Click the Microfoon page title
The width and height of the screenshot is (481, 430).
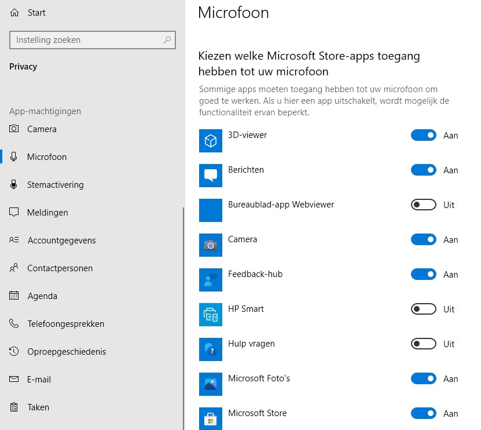tap(233, 13)
